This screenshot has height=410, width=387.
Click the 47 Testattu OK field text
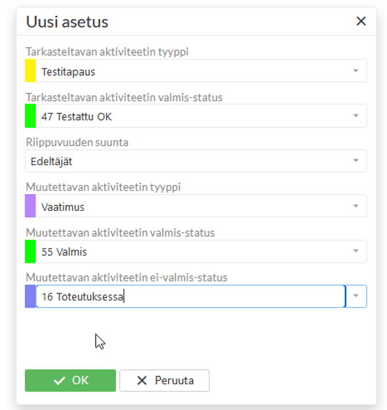(76, 117)
